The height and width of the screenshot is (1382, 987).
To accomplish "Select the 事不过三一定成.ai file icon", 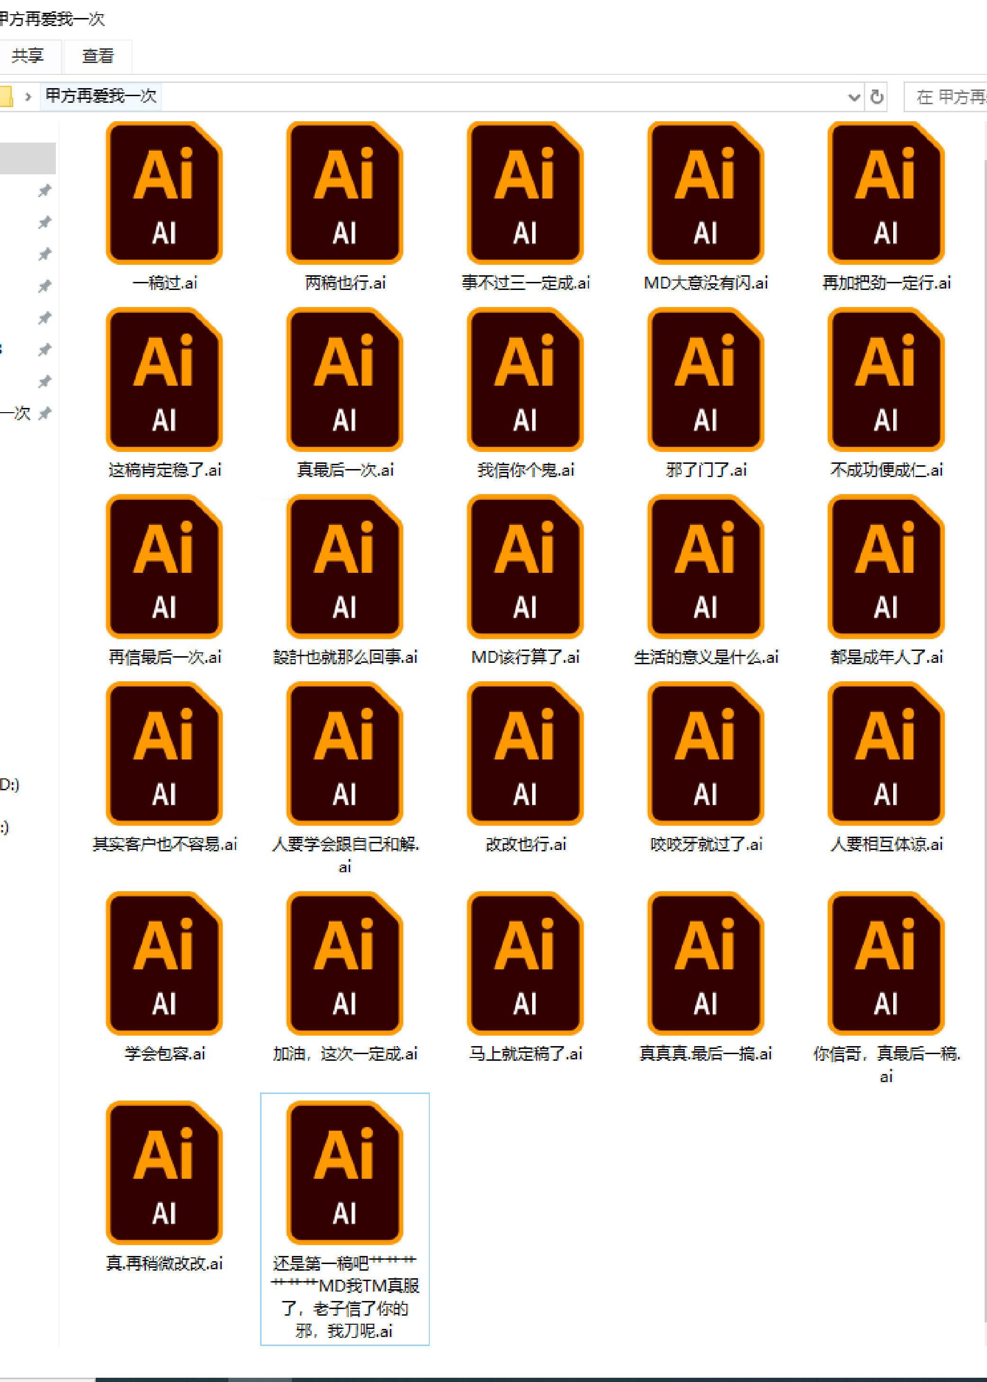I will (x=525, y=193).
